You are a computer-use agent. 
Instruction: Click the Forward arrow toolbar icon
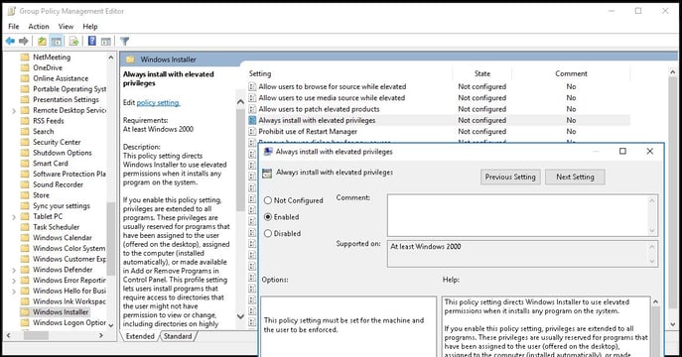[24, 42]
